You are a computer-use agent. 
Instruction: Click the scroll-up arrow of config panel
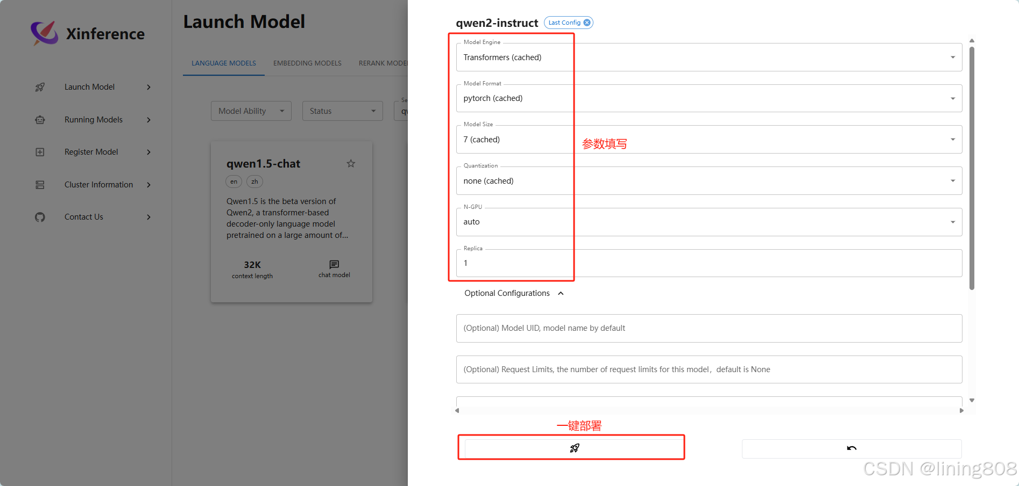click(972, 41)
